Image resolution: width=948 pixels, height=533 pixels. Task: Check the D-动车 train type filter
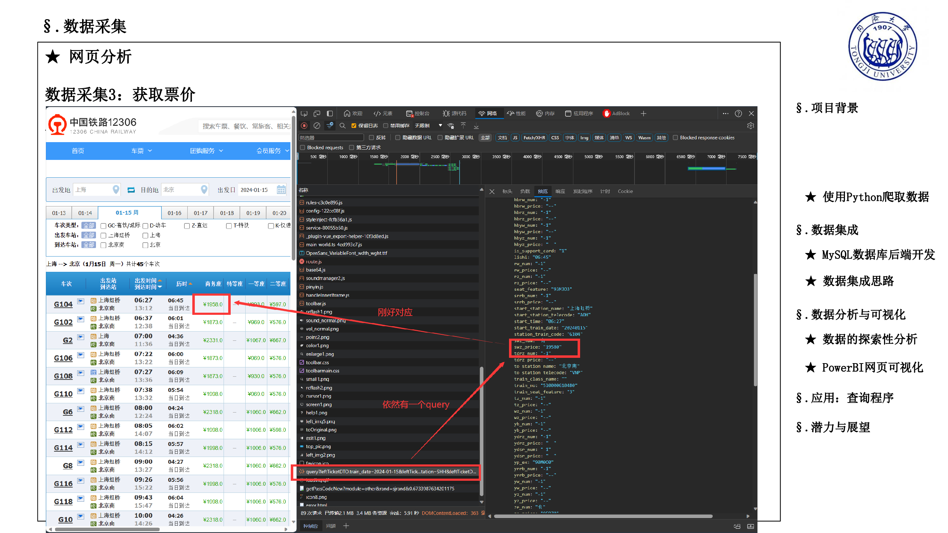(146, 226)
